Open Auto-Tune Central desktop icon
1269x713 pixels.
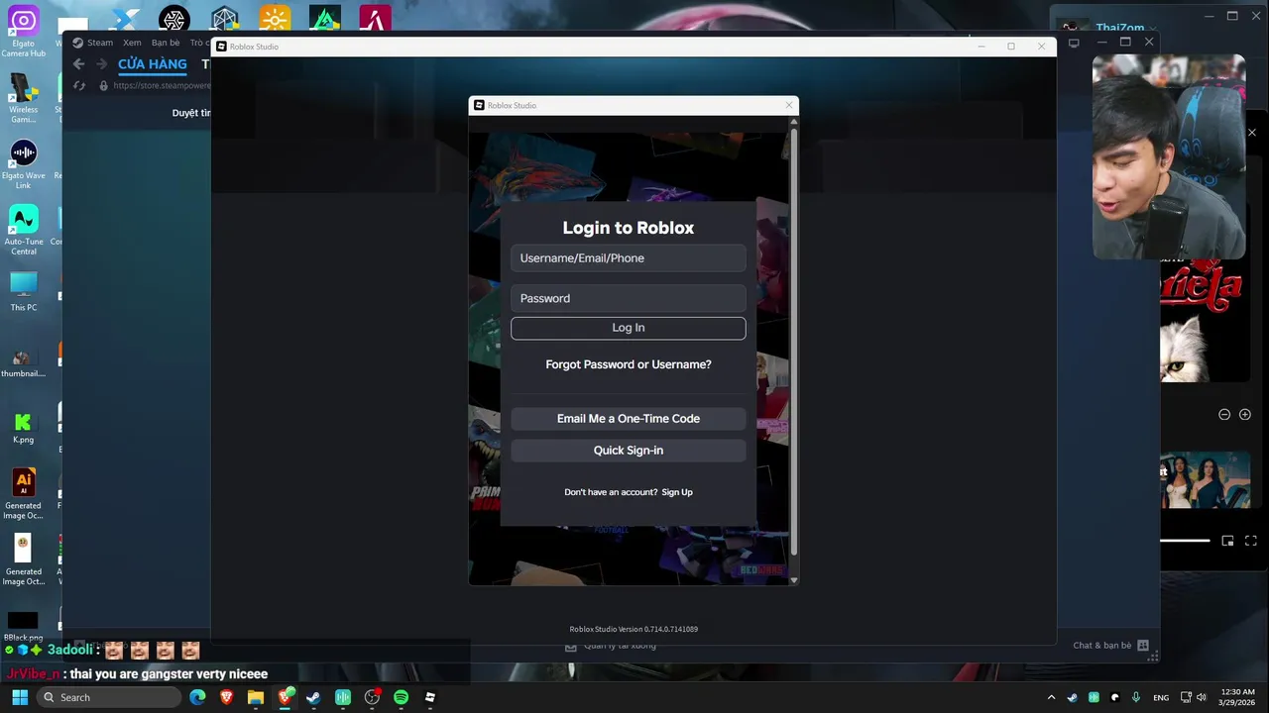pos(23,231)
